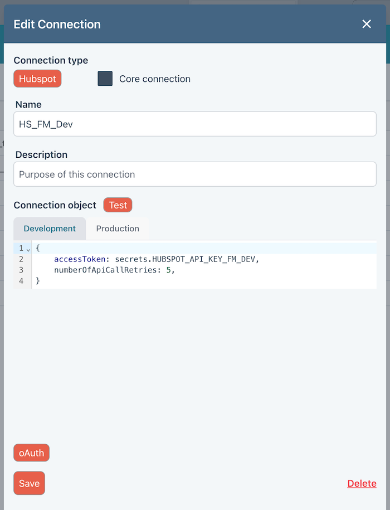Click the Delete link
This screenshot has height=510, width=390.
pyautogui.click(x=362, y=483)
